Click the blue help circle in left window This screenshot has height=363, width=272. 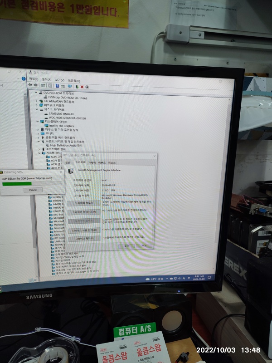(24, 78)
